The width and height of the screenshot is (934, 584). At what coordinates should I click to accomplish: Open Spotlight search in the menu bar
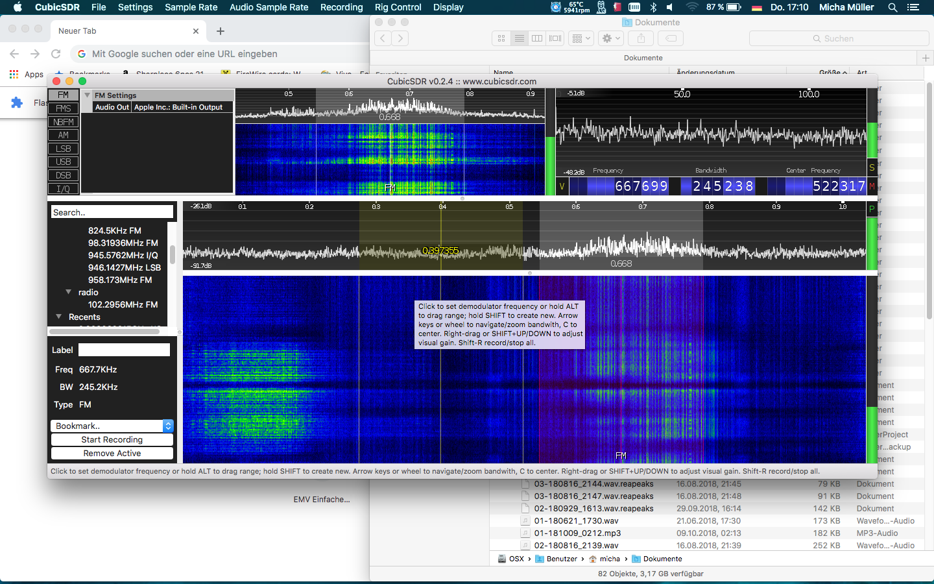point(892,7)
